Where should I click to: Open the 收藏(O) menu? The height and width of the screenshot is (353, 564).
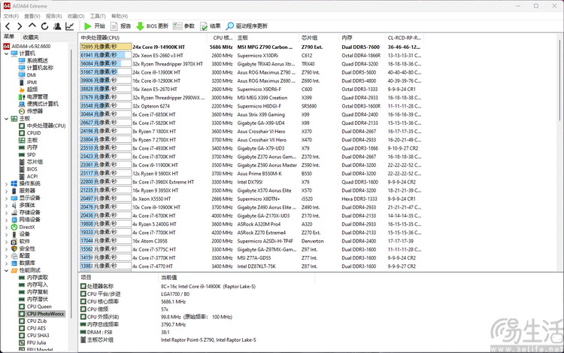coord(75,16)
